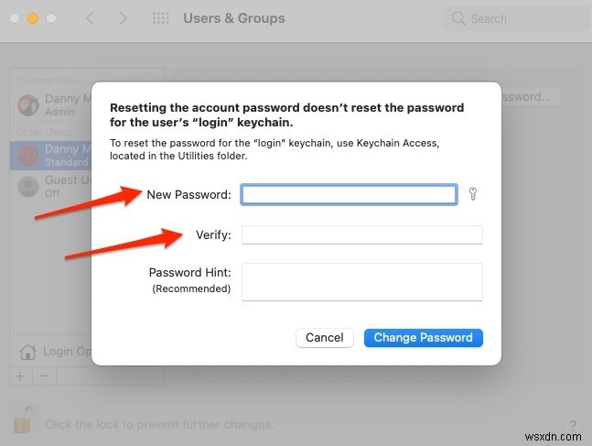592x446 pixels.
Task: Select the Danny Standard user entry
Action: coord(54,156)
